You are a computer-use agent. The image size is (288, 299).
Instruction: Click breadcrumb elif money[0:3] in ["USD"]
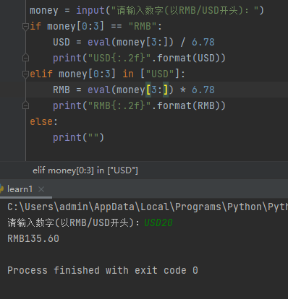[85, 170]
